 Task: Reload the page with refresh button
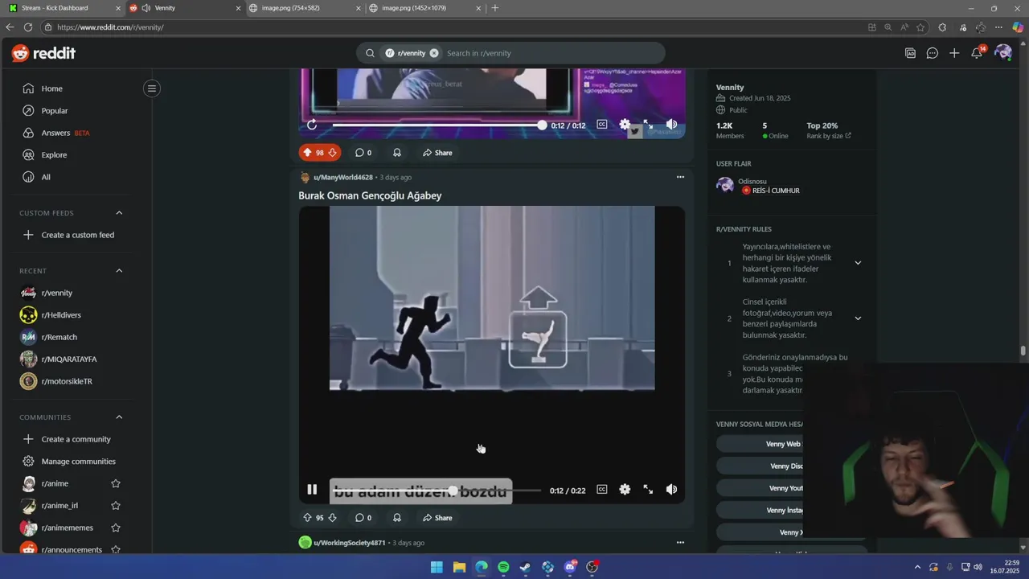[28, 27]
